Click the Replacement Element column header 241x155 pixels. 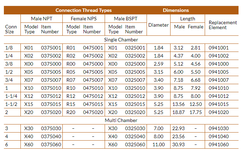click(223, 25)
